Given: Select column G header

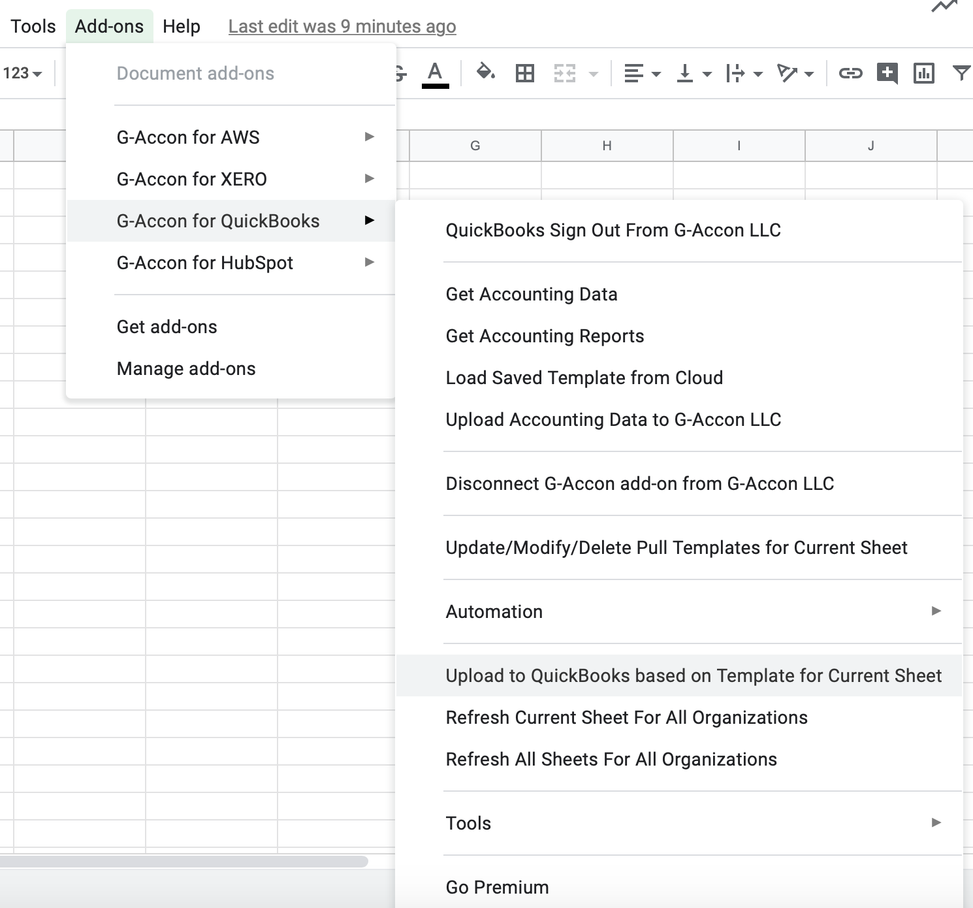Looking at the screenshot, I should point(475,146).
